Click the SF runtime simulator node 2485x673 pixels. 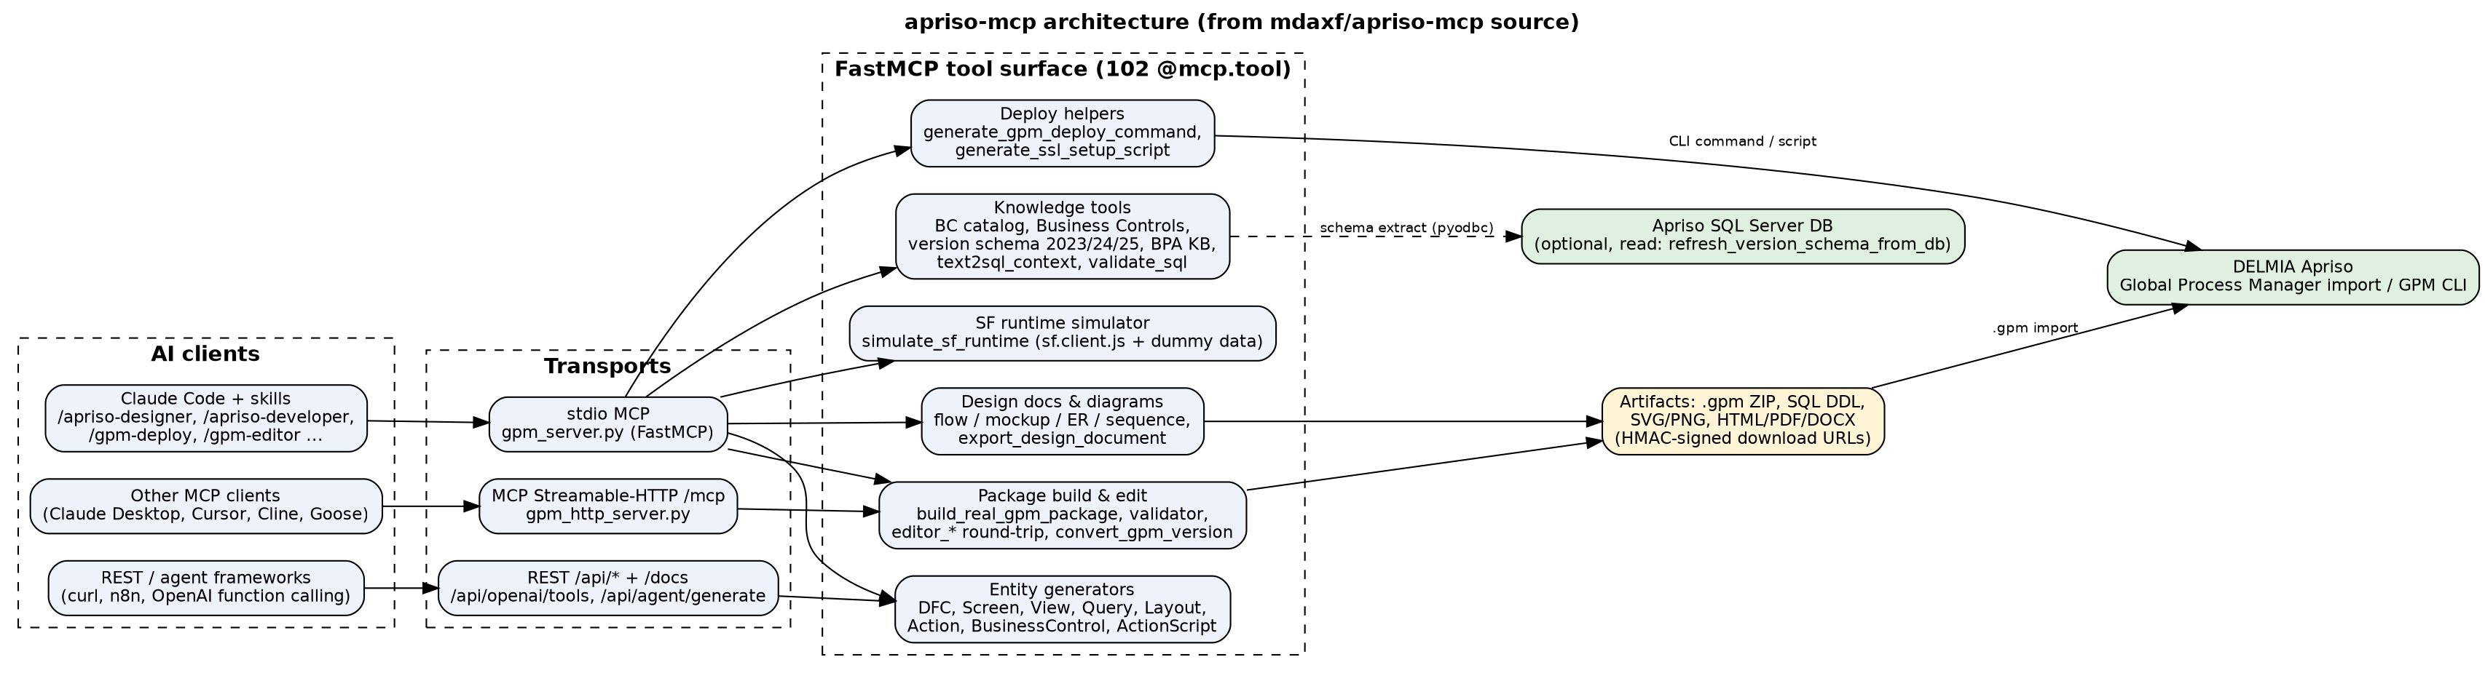click(1062, 332)
